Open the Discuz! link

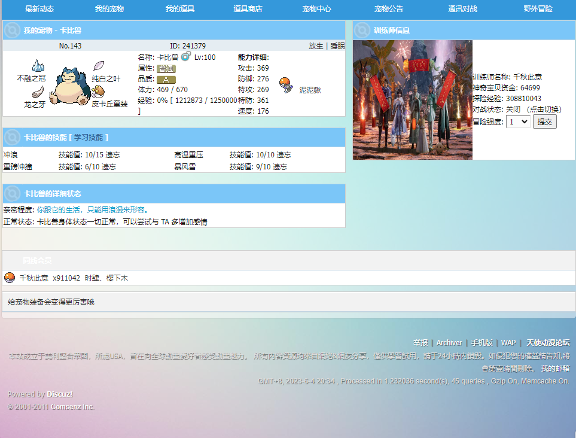click(x=60, y=394)
